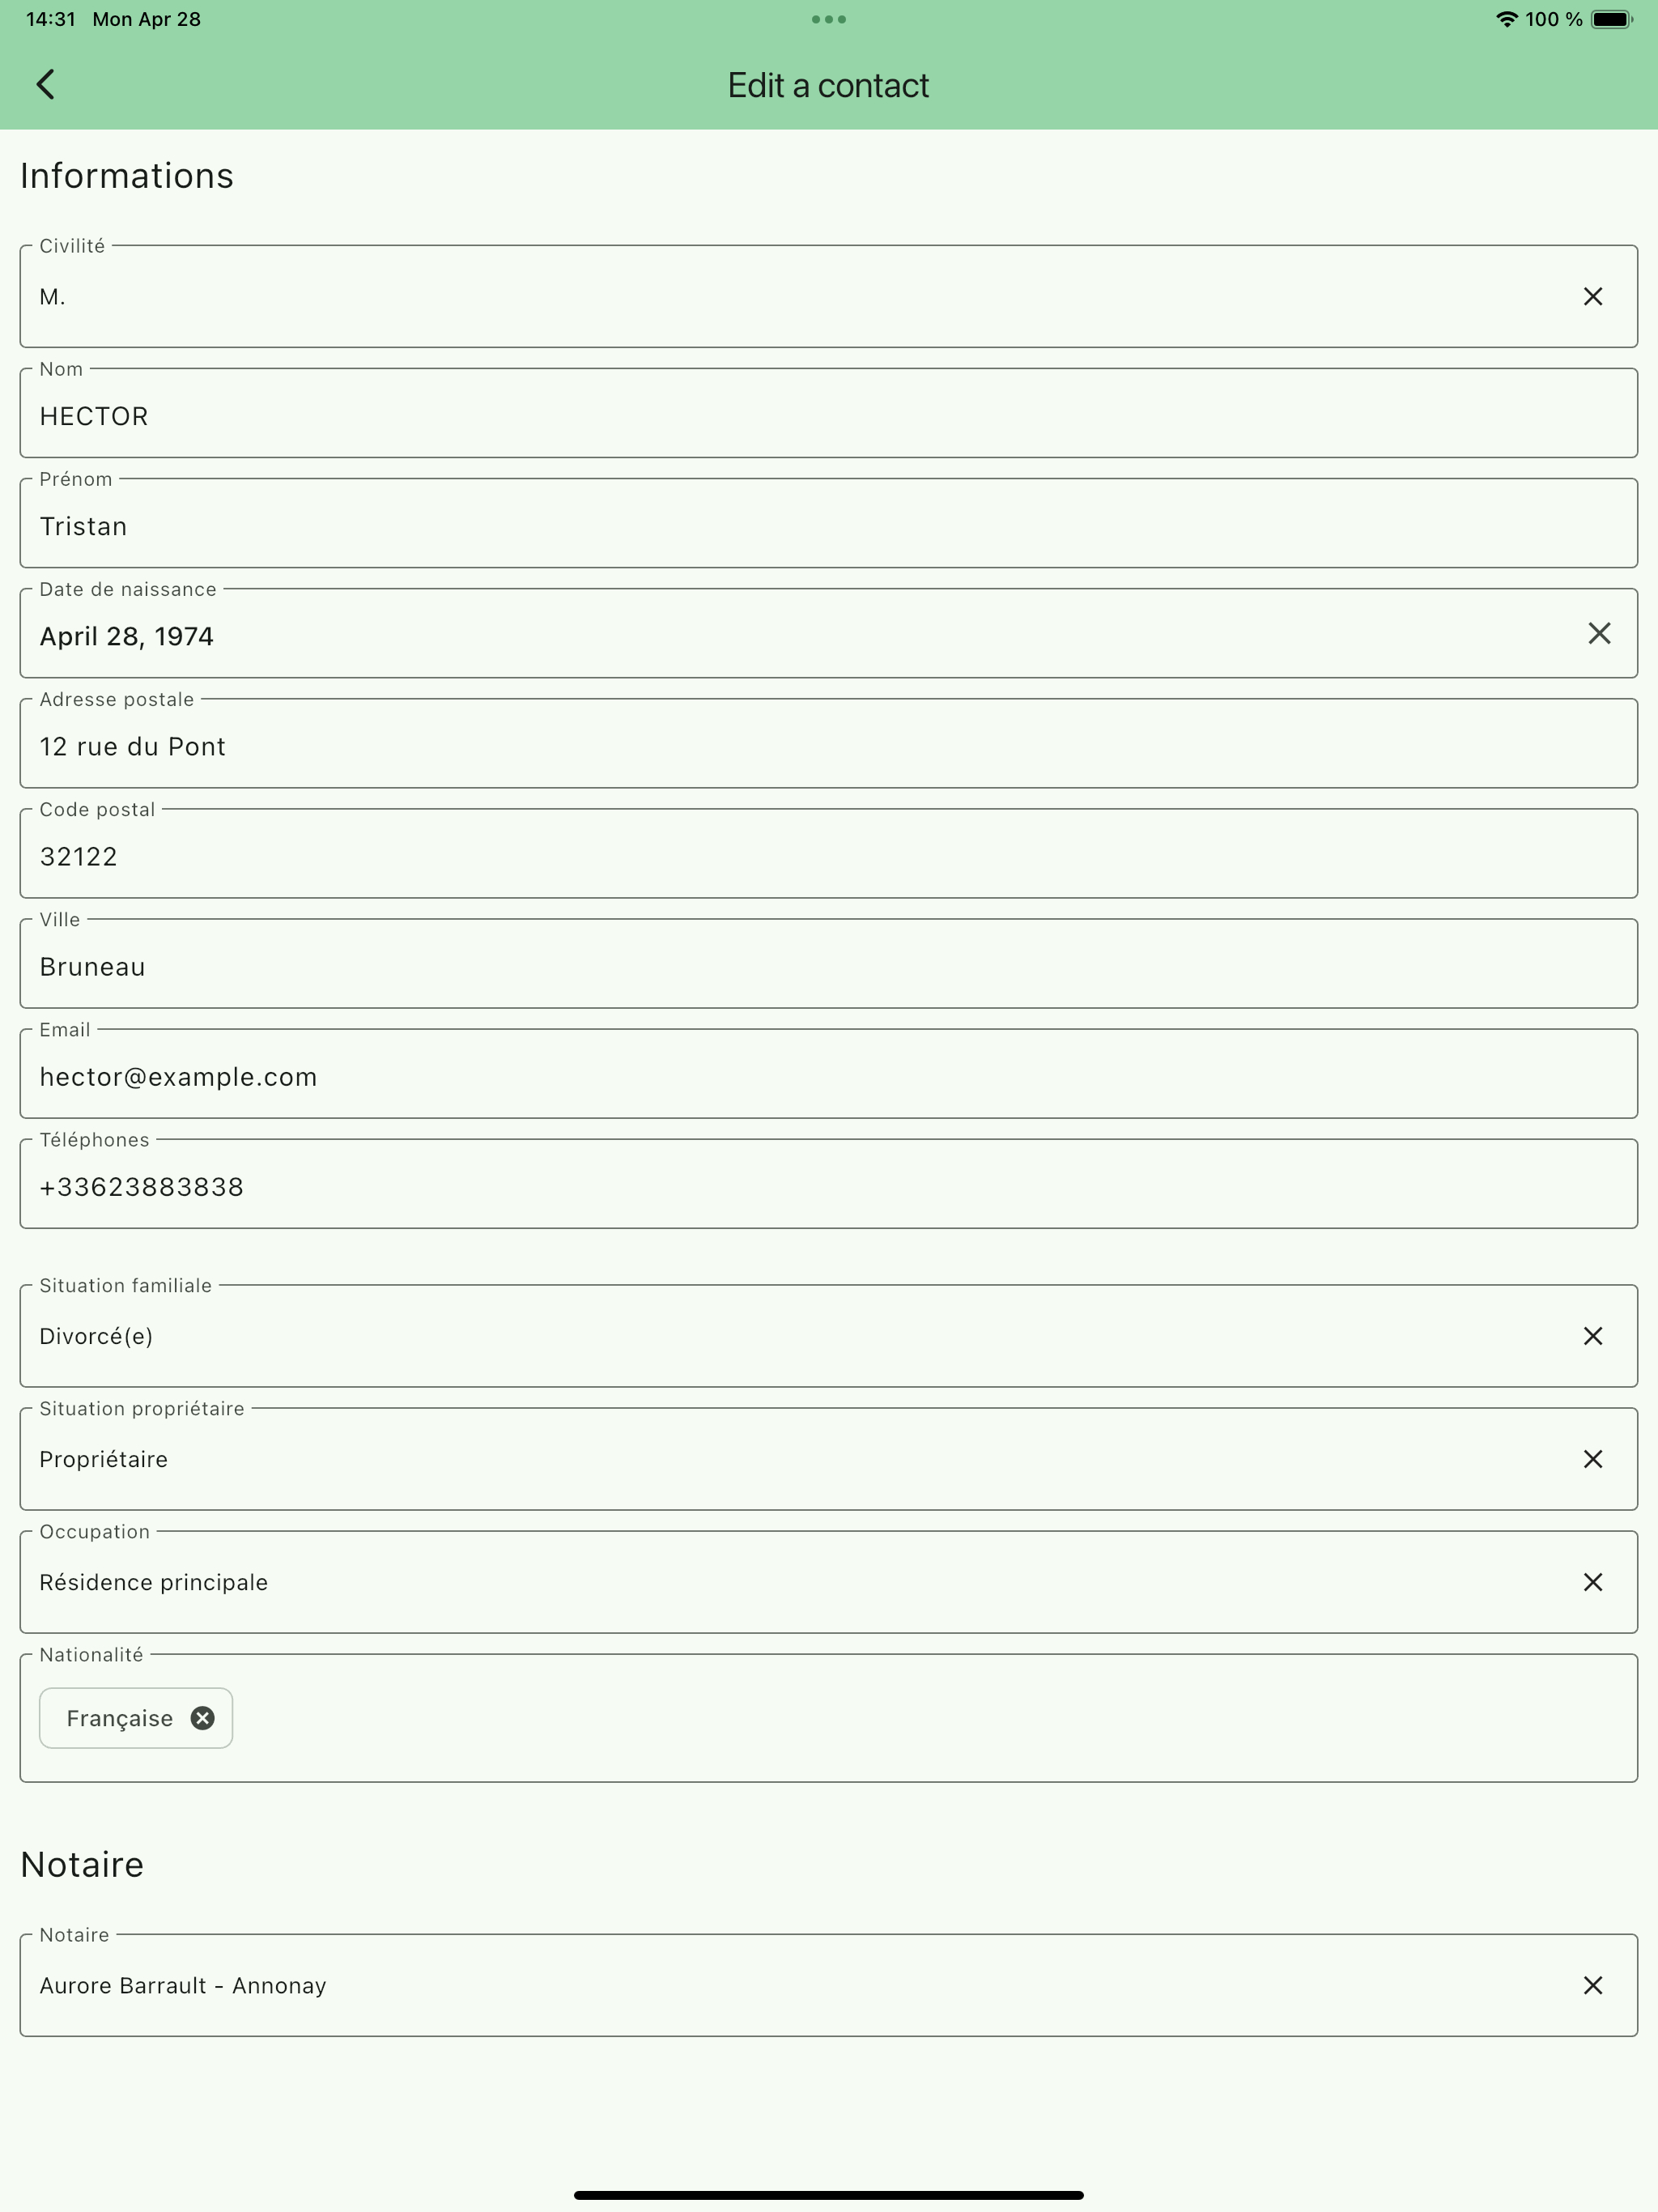Screen dimensions: 1658x2212
Task: Edit the Email field hector@example.com
Action: click(828, 1074)
